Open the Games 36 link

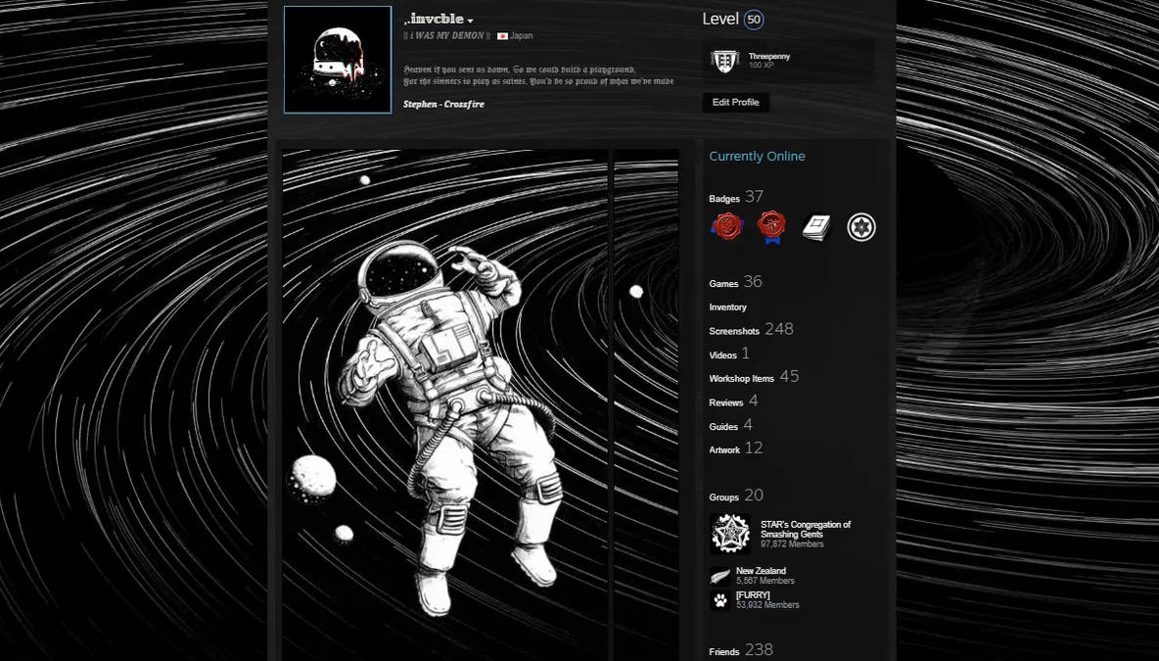pyautogui.click(x=735, y=282)
